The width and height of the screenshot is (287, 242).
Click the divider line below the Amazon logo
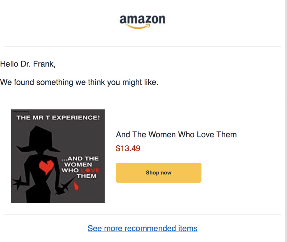[142, 46]
